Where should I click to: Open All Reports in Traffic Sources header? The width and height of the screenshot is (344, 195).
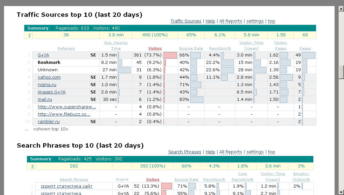[x=230, y=21]
